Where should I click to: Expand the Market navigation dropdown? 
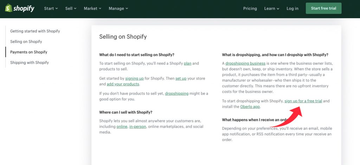(x=92, y=8)
